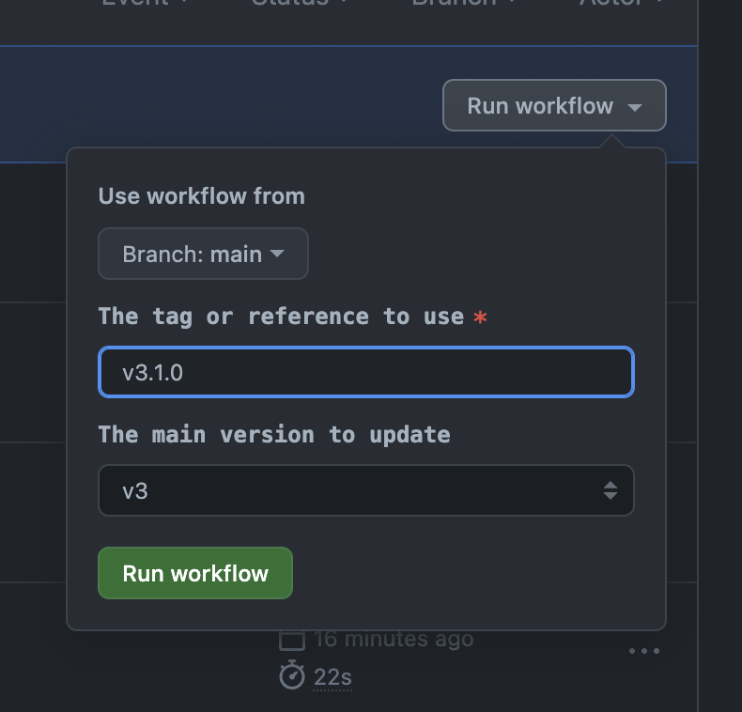742x712 pixels.
Task: Open the Actor filter dropdown
Action: coord(622,3)
